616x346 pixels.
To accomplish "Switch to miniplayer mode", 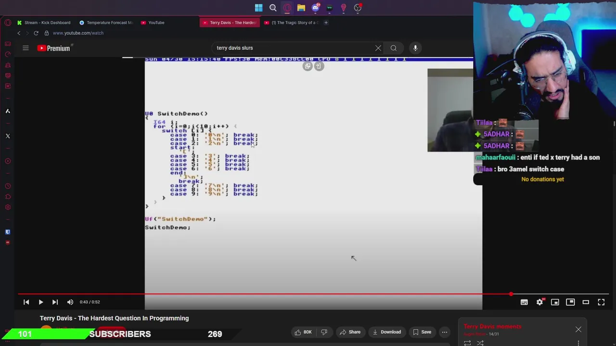I will (555, 302).
